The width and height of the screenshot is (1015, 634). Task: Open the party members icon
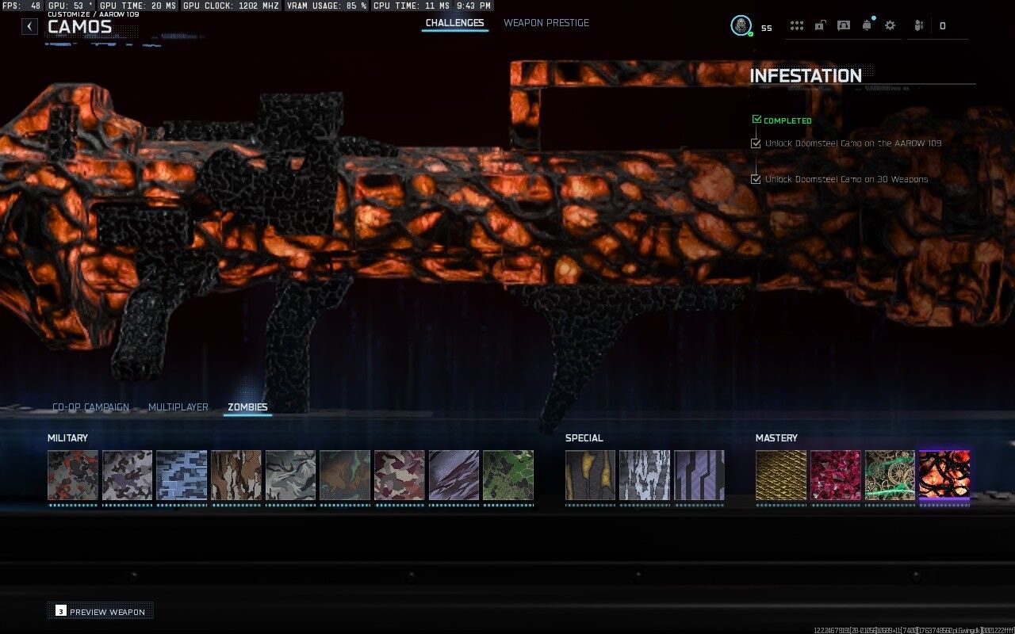click(x=919, y=25)
